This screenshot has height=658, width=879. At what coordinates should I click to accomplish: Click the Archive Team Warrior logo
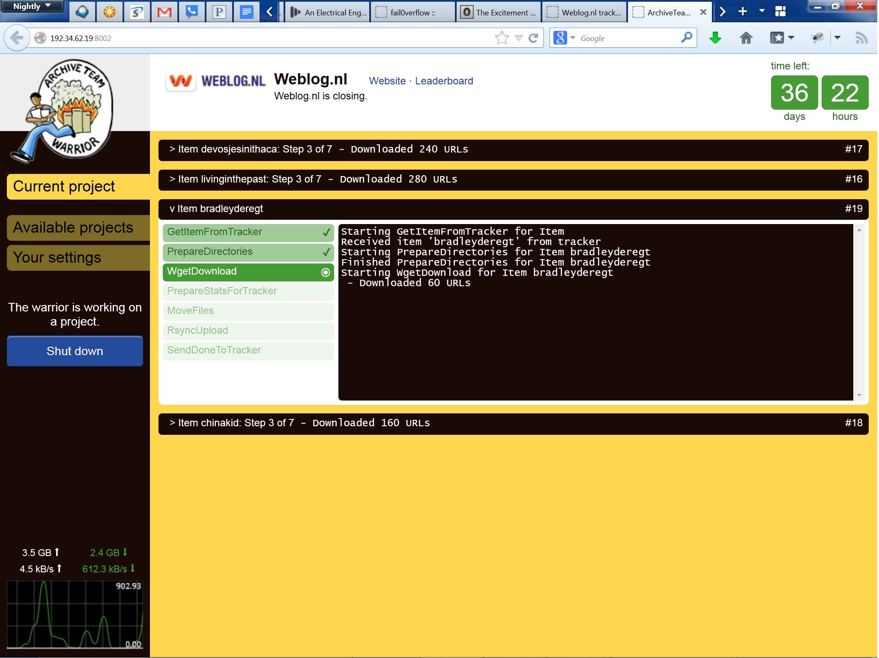coord(62,111)
